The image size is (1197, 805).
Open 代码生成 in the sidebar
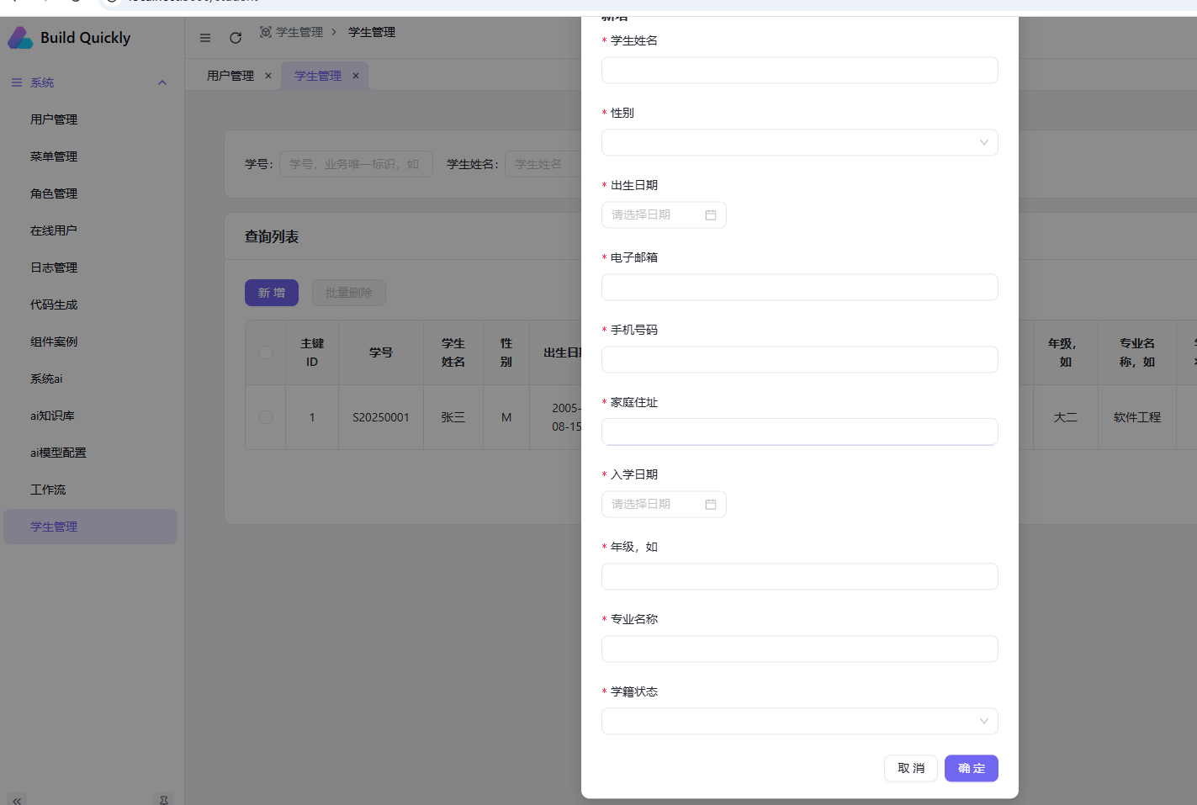click(x=54, y=305)
